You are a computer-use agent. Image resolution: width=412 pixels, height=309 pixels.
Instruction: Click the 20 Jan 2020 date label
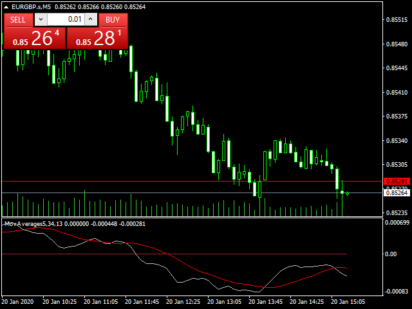coord(17,301)
